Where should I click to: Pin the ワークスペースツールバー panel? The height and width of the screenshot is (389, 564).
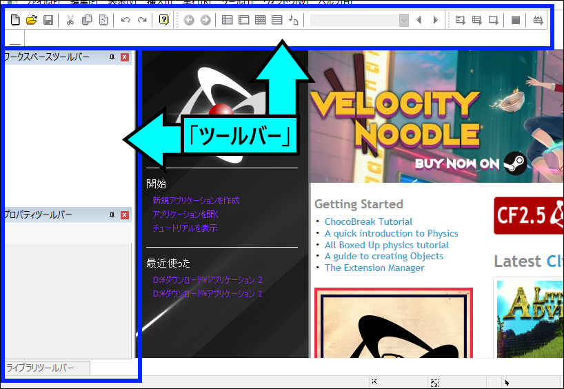click(112, 57)
